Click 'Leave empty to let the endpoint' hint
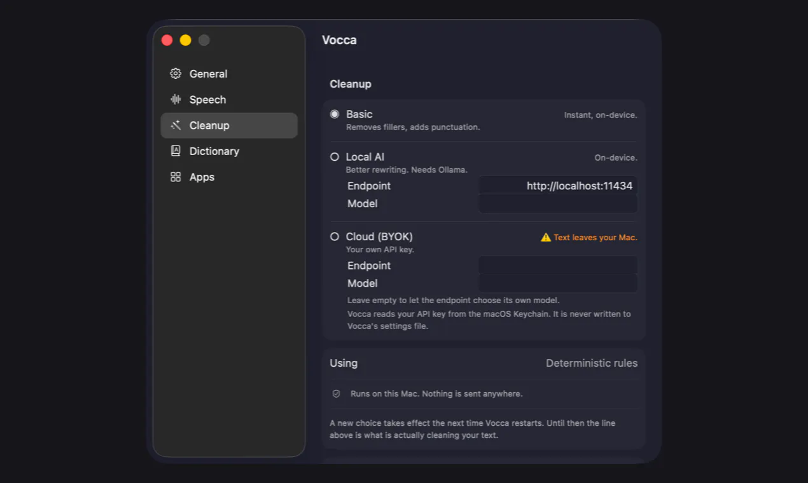The width and height of the screenshot is (808, 483). tap(454, 300)
